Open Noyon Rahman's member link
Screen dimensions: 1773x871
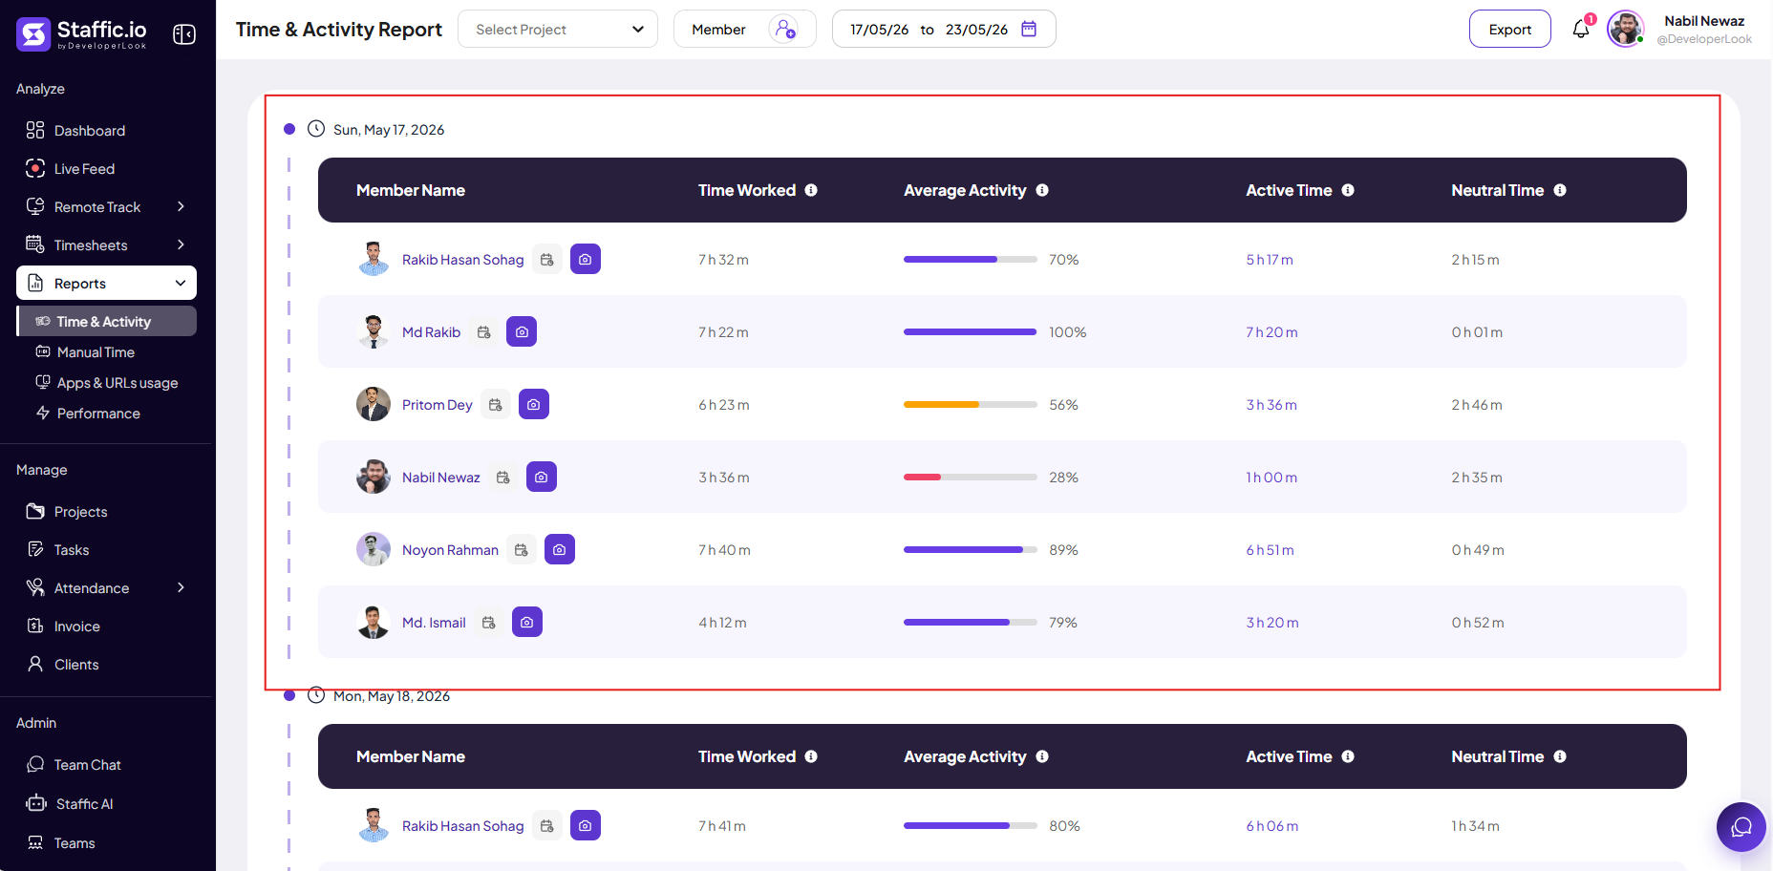[450, 549]
